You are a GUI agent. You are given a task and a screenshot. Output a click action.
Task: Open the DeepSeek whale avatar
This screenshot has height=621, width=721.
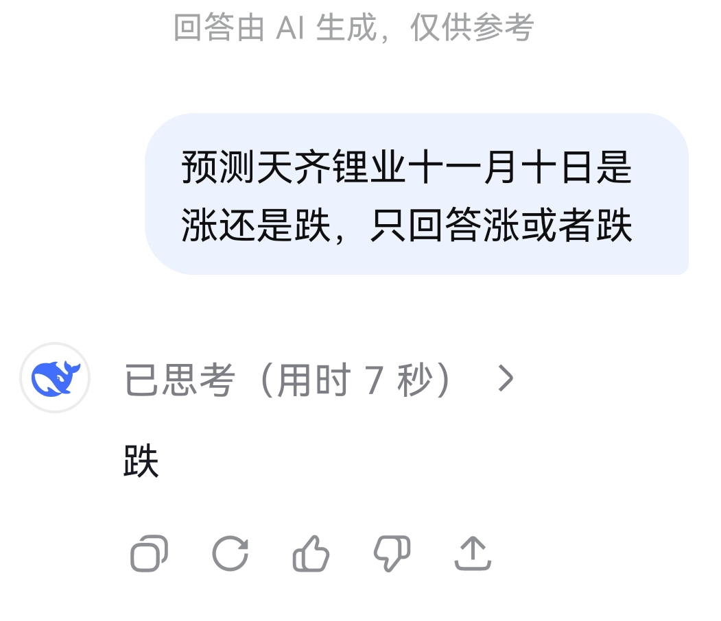[55, 378]
